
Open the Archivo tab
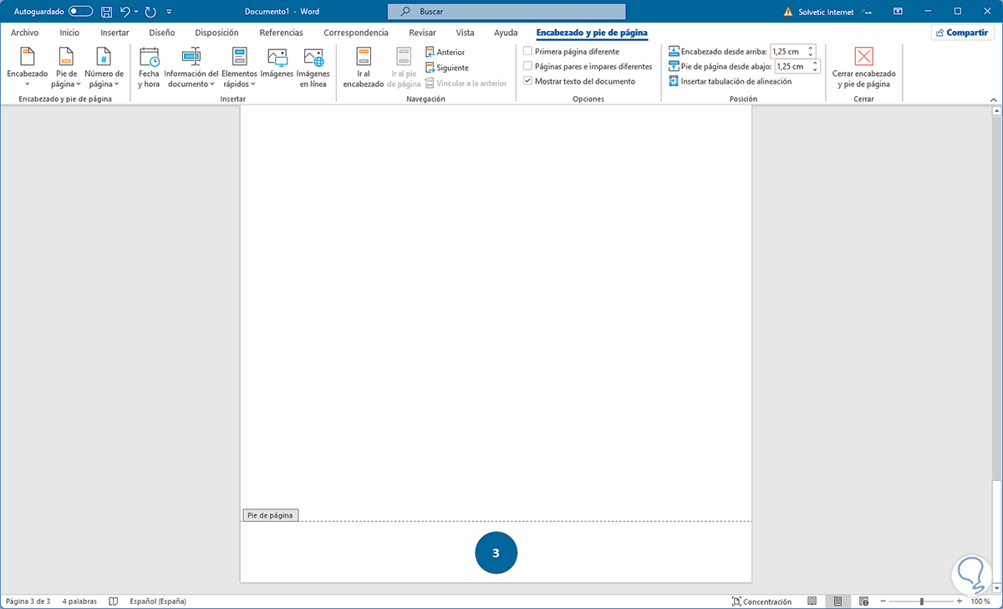click(25, 33)
